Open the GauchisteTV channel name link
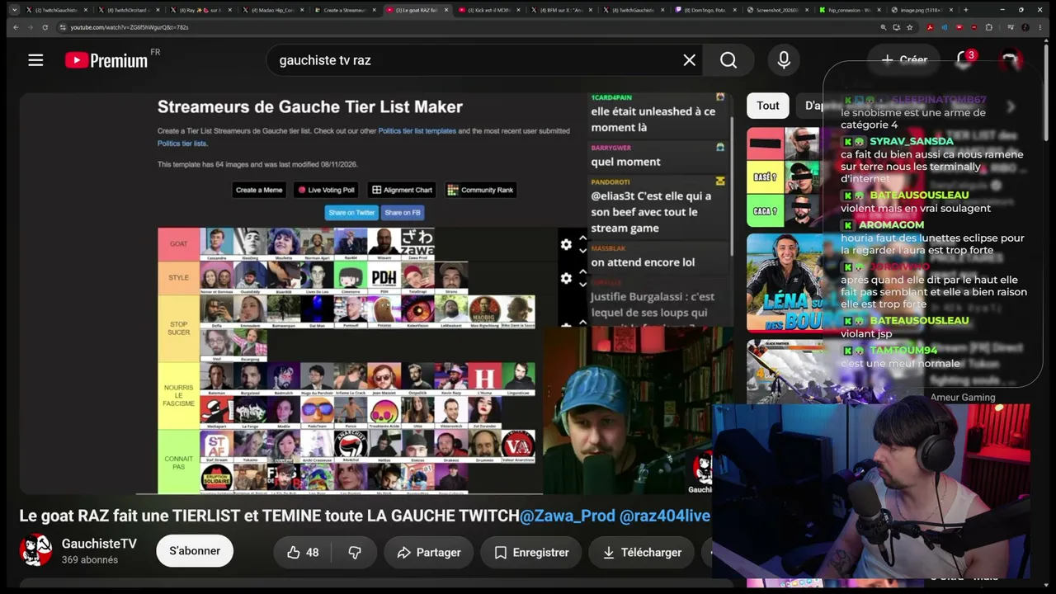Viewport: 1056px width, 594px height. tap(99, 544)
